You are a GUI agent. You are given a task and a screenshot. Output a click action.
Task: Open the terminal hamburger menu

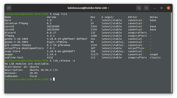(146, 8)
